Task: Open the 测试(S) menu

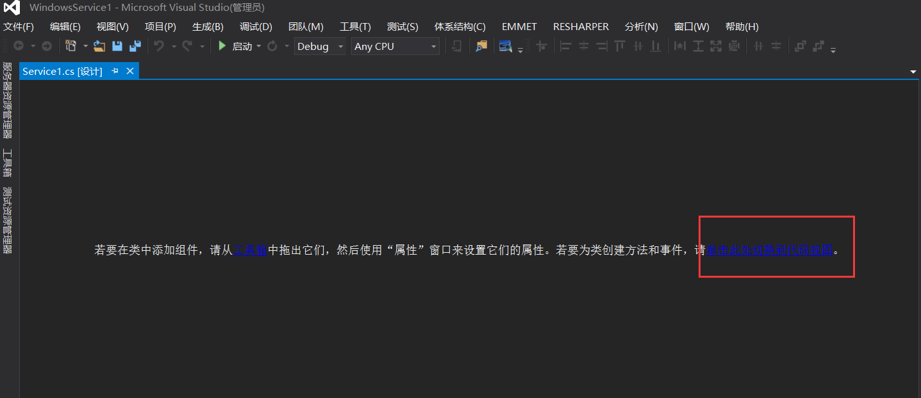Action: coord(402,26)
